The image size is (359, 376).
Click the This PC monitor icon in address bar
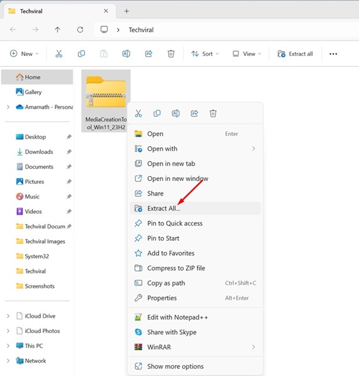click(x=104, y=30)
